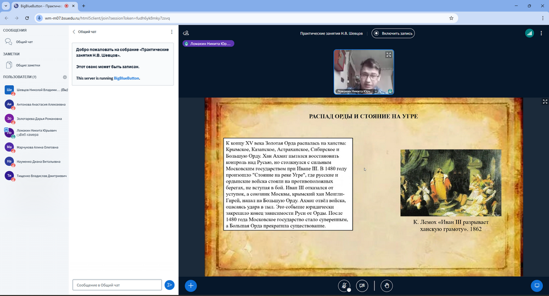Collapse the 'Общий чат' panel with back arrow
The height and width of the screenshot is (296, 549).
pos(75,32)
